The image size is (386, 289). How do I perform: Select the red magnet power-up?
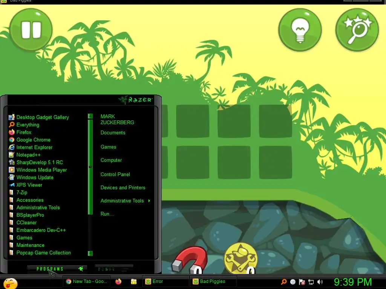click(190, 260)
